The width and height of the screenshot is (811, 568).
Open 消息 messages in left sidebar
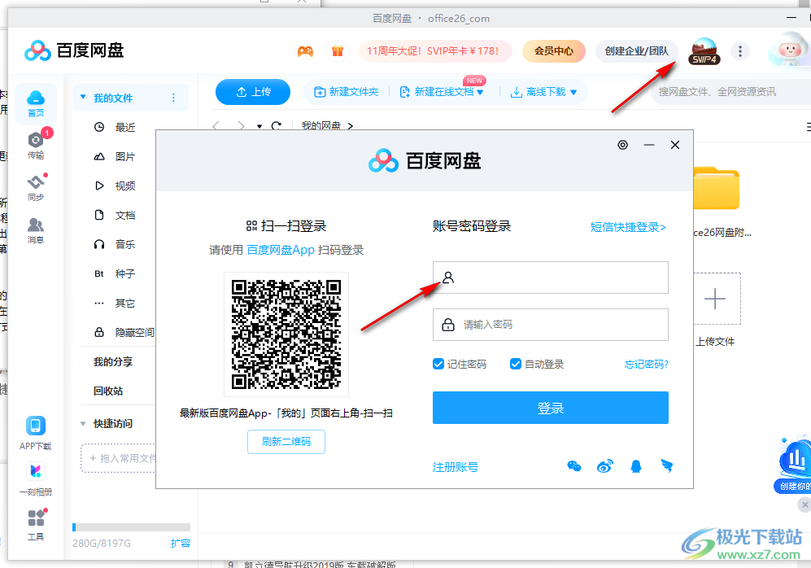[36, 230]
